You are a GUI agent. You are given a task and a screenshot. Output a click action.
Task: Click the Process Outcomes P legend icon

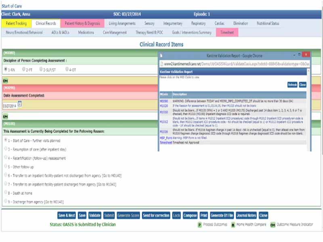tap(199, 225)
